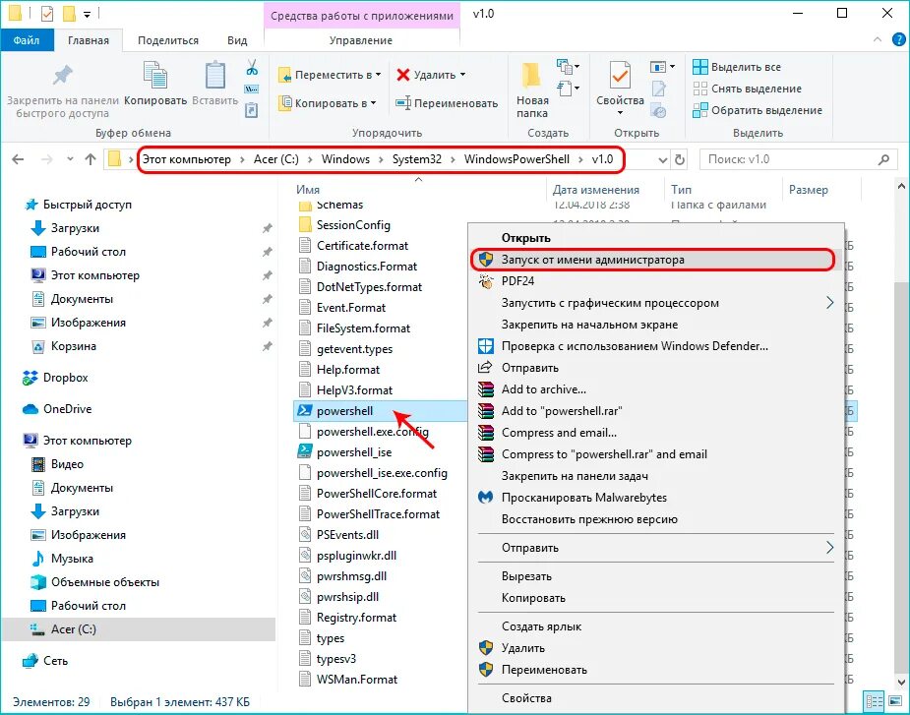
Task: Expand the Delete dropdown arrow
Action: click(x=462, y=75)
